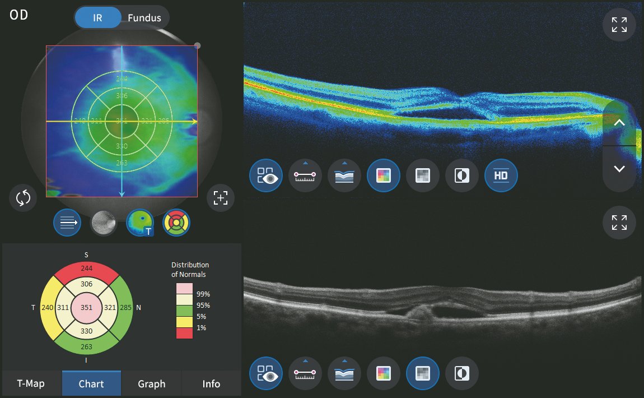Enable grayscale display on bottom scan toolbar
Screen dimensions: 644x398
[x=422, y=373]
